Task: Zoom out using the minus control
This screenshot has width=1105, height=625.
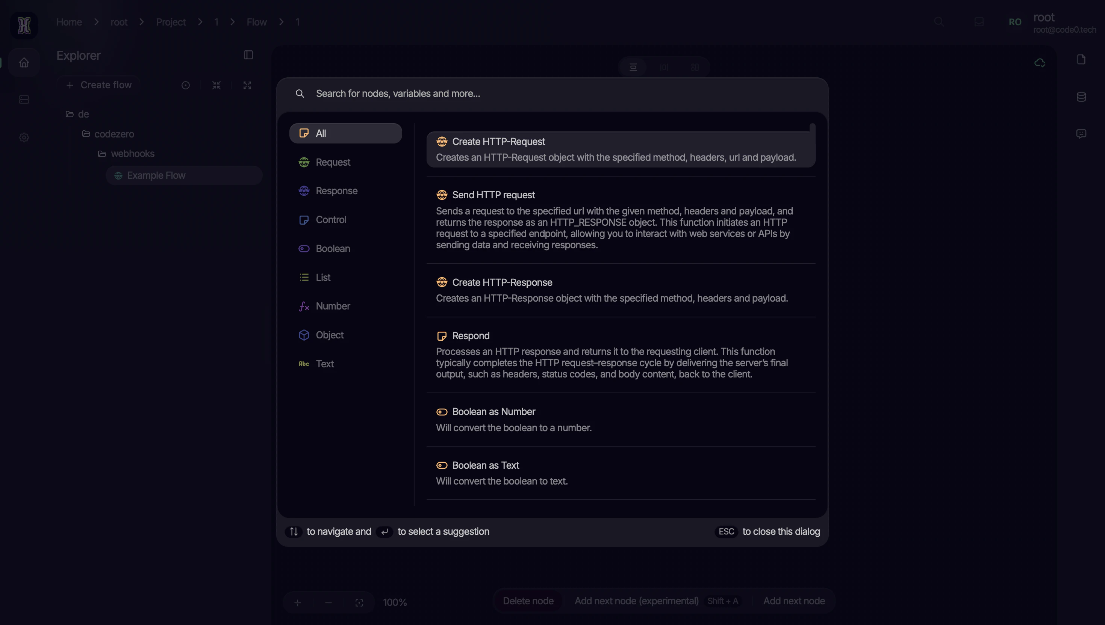Action: pyautogui.click(x=328, y=602)
